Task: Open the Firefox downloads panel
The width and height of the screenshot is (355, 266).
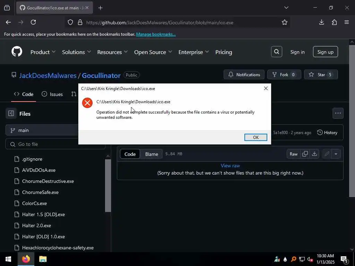Action: 321,22
